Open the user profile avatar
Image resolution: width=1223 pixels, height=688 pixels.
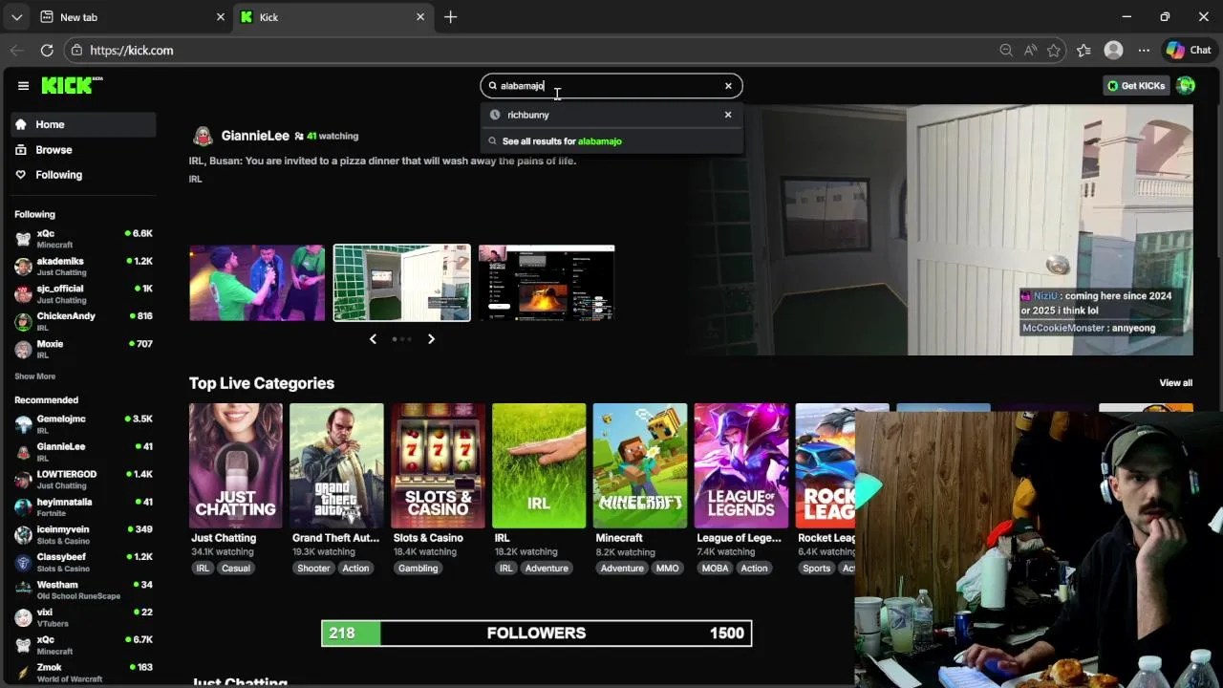click(x=1186, y=86)
